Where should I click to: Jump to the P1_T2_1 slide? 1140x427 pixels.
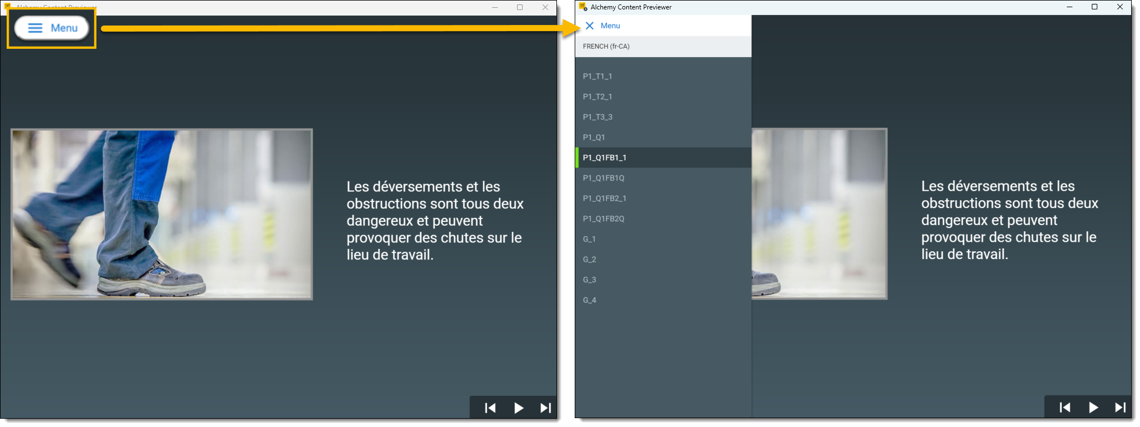597,97
